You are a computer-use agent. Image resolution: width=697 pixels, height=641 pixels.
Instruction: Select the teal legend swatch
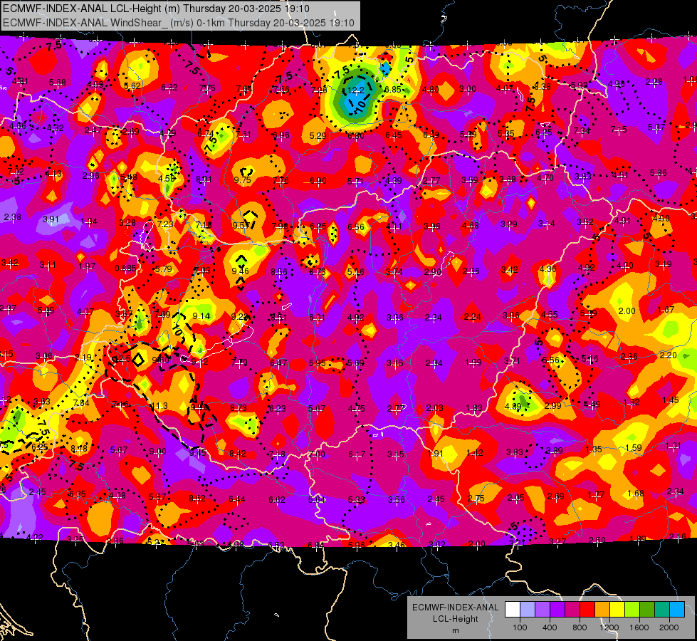click(x=662, y=610)
